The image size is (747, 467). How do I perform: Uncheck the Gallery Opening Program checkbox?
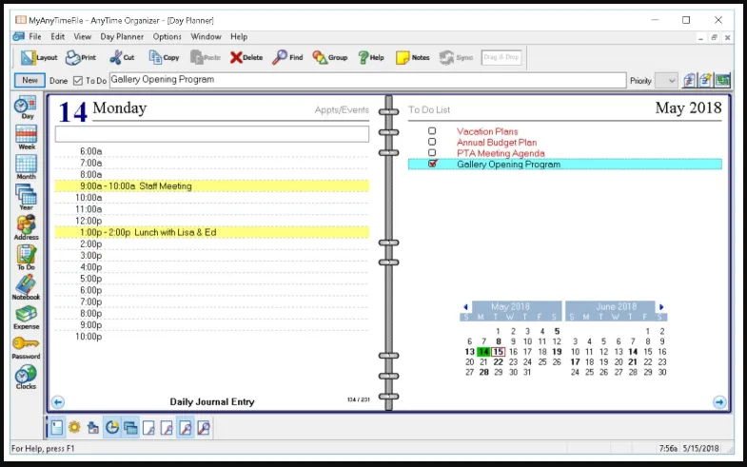(x=432, y=164)
